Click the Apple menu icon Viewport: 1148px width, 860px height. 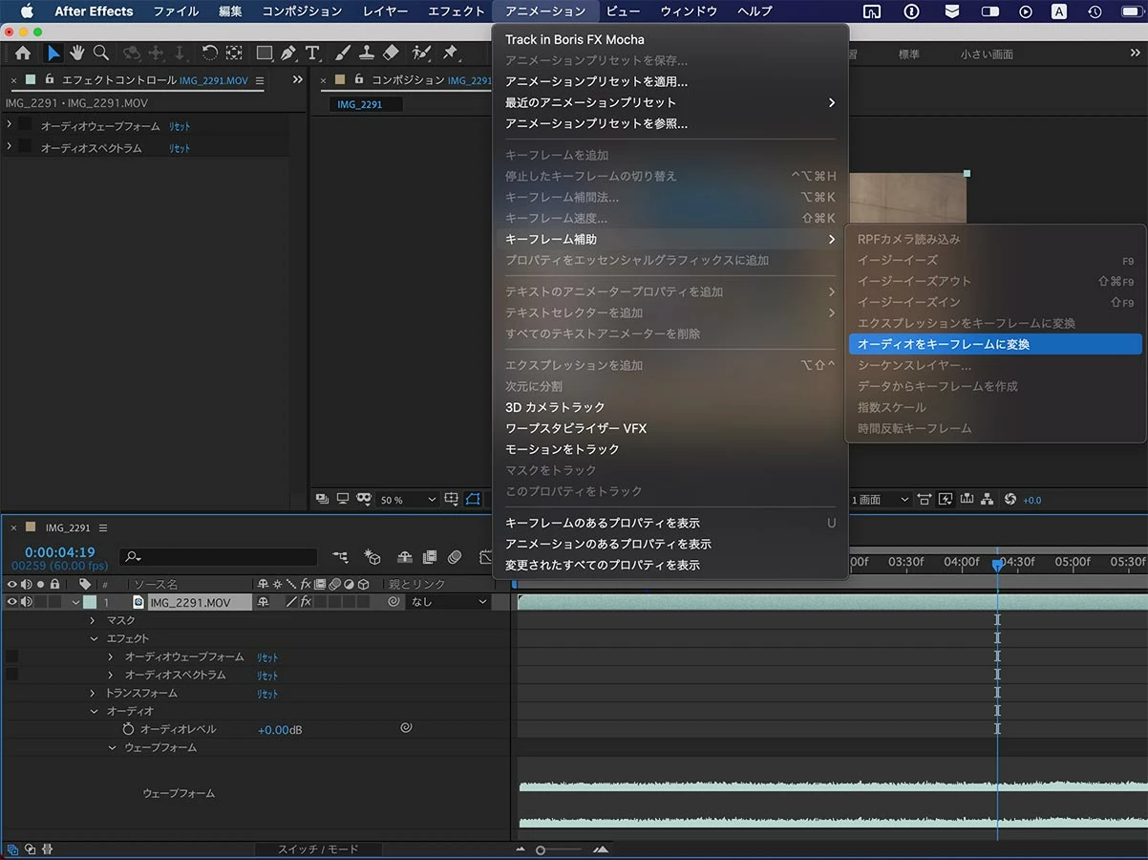[27, 11]
